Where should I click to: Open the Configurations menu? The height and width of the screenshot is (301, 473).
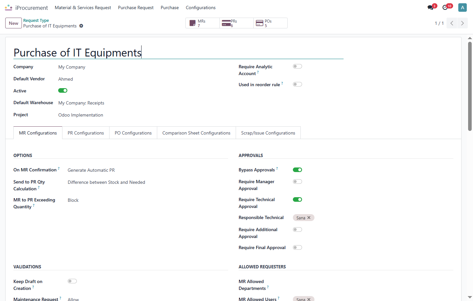click(201, 8)
